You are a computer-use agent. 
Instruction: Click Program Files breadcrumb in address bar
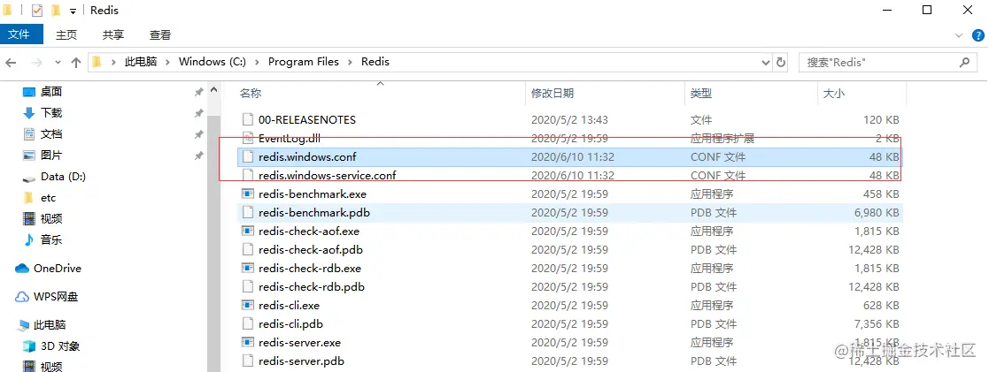[304, 62]
